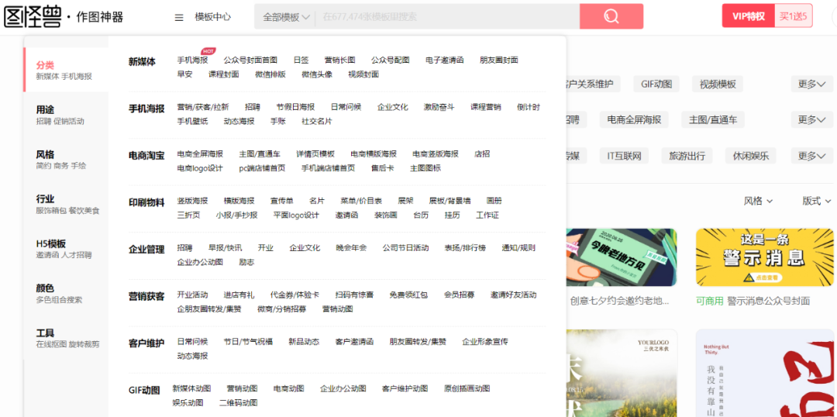Open 宣传单 under 印刷物料
837x417 pixels.
(x=282, y=201)
